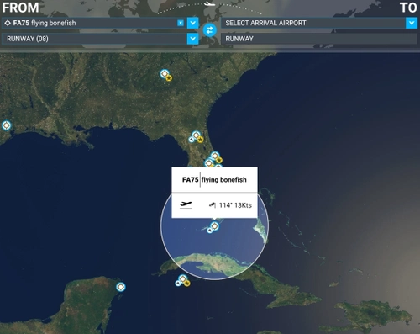Click the FA75 flying bonefish popup title

pos(214,179)
